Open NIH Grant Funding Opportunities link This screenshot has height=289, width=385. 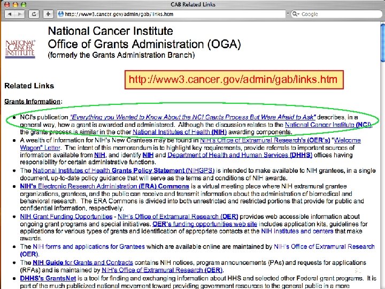click(66, 217)
